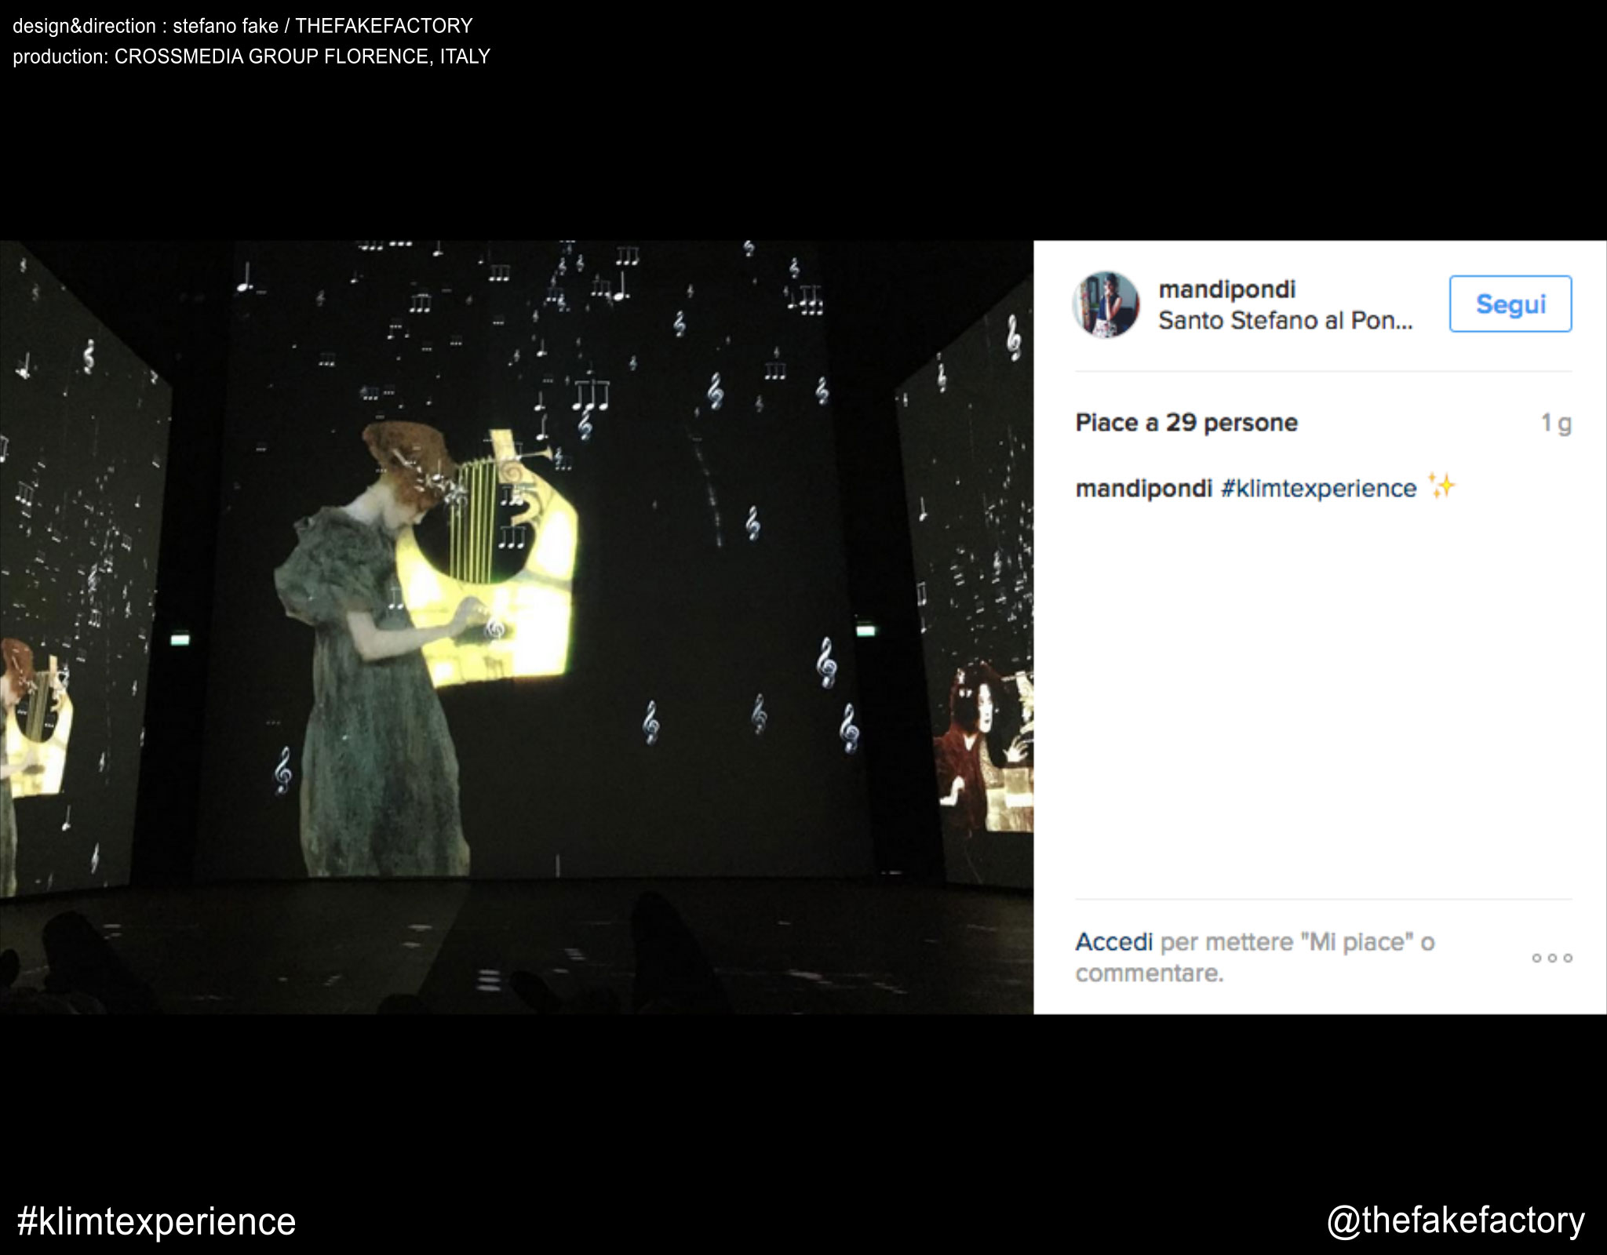This screenshot has height=1255, width=1607.
Task: Select the @thefakefactory footer handle
Action: pyautogui.click(x=1456, y=1221)
